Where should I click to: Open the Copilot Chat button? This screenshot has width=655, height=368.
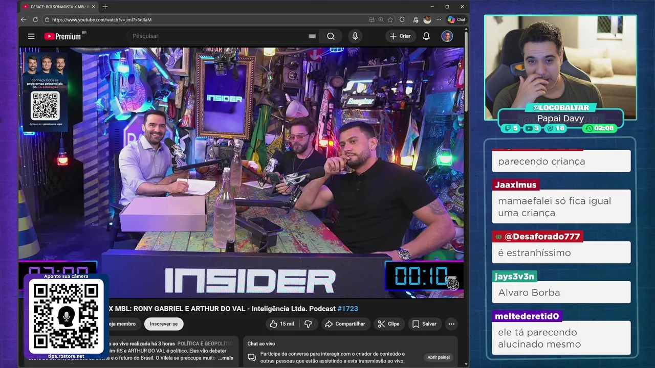pos(456,19)
